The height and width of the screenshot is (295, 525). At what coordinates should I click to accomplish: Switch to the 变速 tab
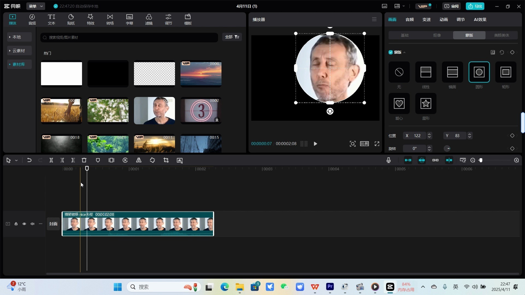click(426, 19)
